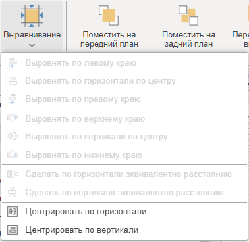Collapse the Выравнивание dropdown chevron

tap(32, 45)
